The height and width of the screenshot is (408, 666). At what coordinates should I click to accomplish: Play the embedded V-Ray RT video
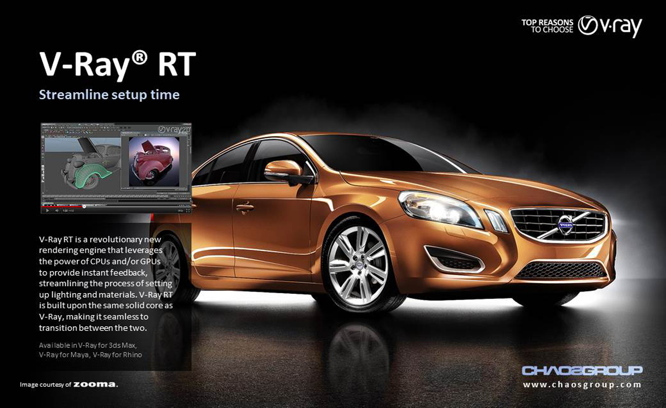pyautogui.click(x=47, y=211)
